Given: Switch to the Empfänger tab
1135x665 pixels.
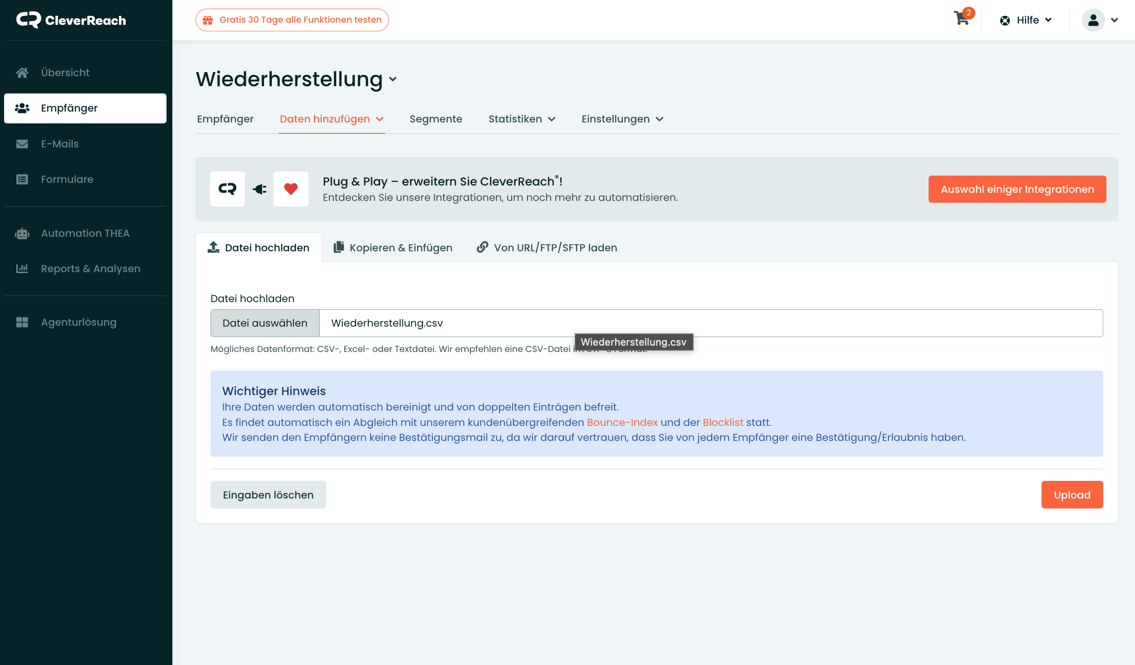Looking at the screenshot, I should pyautogui.click(x=225, y=119).
